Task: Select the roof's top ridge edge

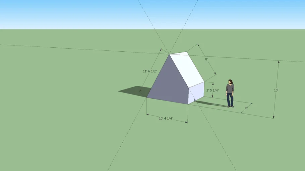Action: (x=178, y=53)
